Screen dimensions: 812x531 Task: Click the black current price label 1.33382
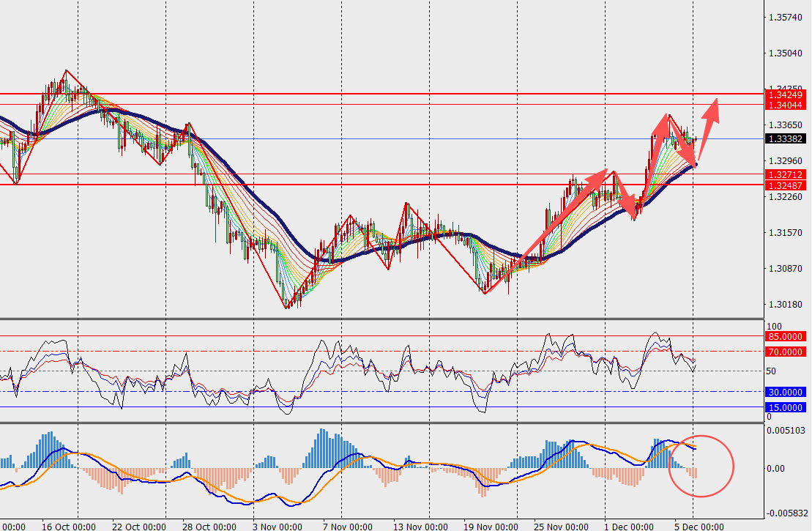click(x=786, y=138)
